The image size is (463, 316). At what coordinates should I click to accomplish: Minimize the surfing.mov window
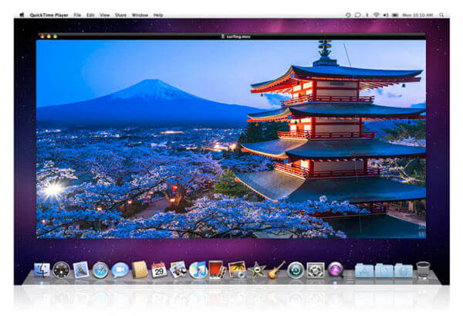(x=49, y=36)
